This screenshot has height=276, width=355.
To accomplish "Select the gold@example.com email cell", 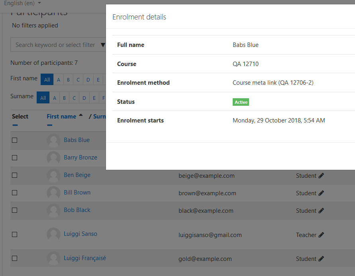I will click(x=205, y=259).
